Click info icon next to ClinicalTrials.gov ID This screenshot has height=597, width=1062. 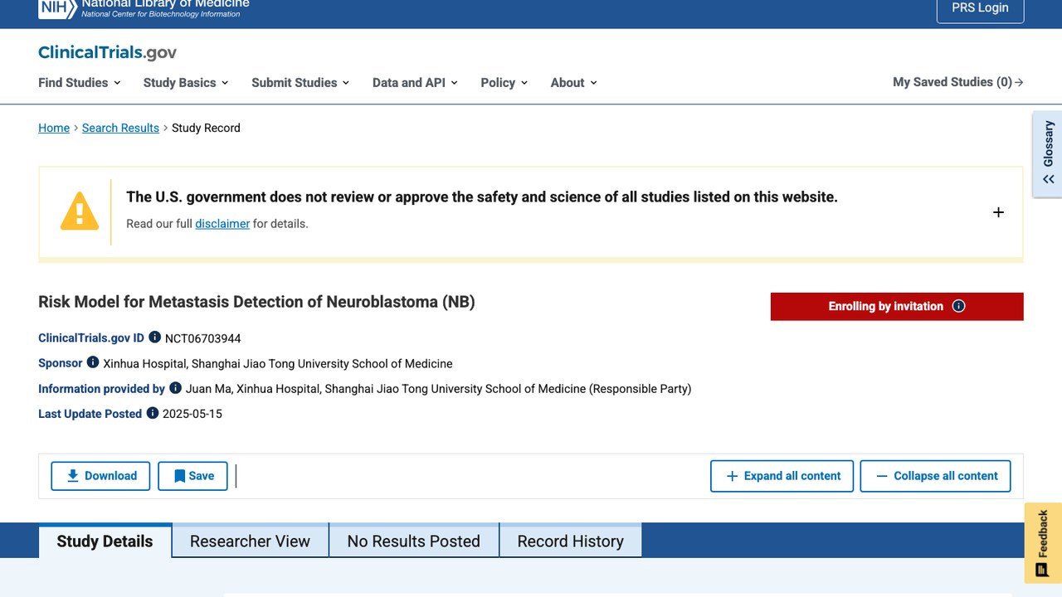(x=154, y=337)
